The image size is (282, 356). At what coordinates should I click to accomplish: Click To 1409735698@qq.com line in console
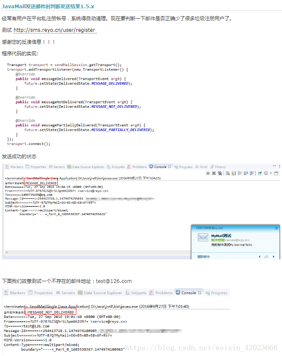click(29, 195)
